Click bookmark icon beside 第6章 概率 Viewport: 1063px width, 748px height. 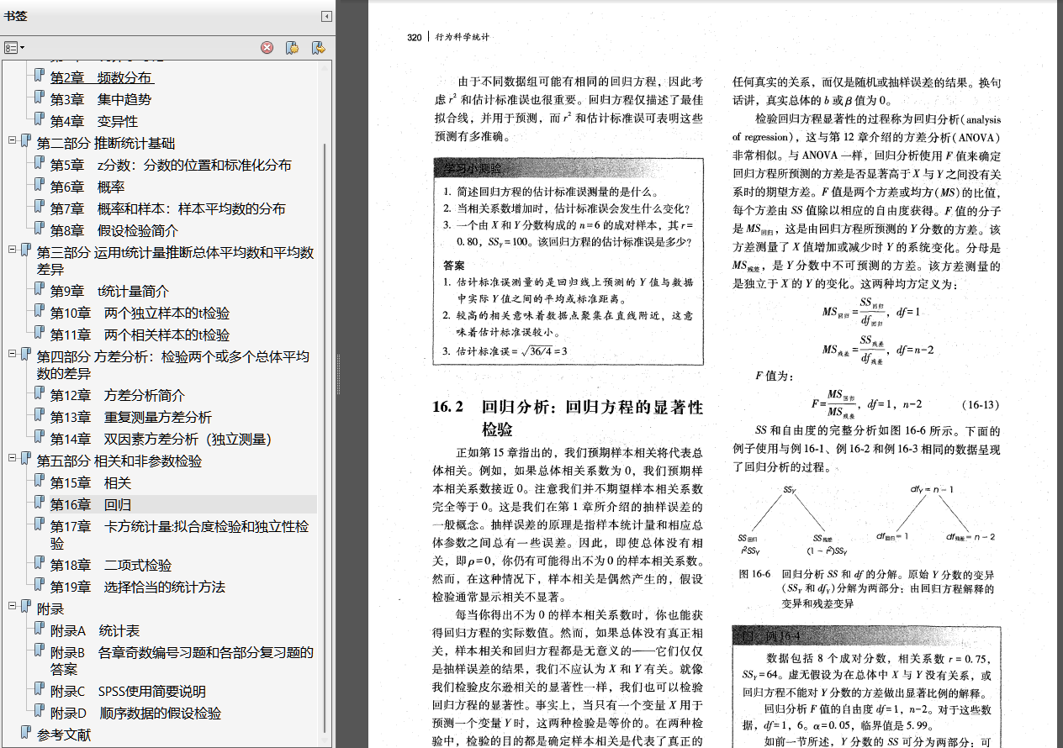point(40,186)
